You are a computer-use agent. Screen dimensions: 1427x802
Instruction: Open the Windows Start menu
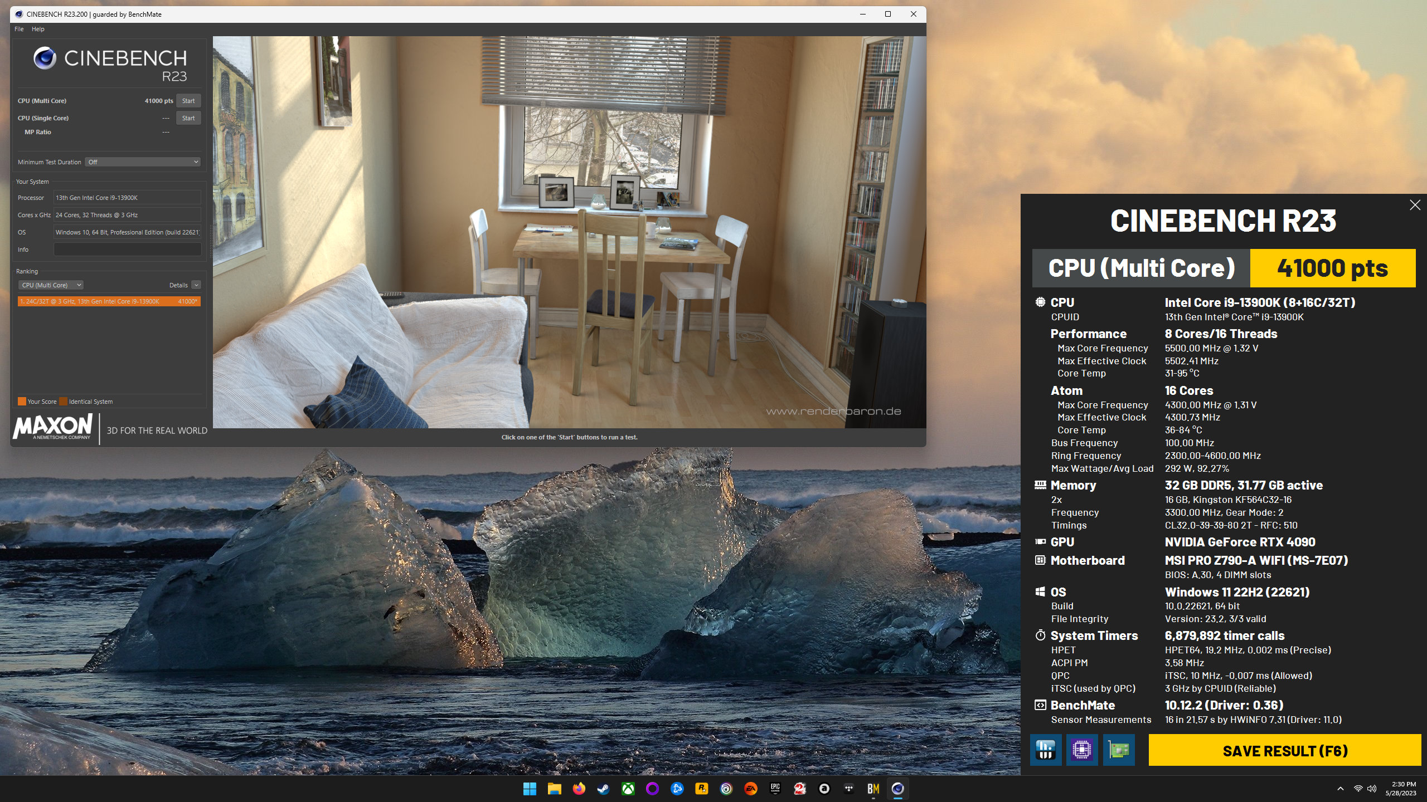tap(530, 789)
